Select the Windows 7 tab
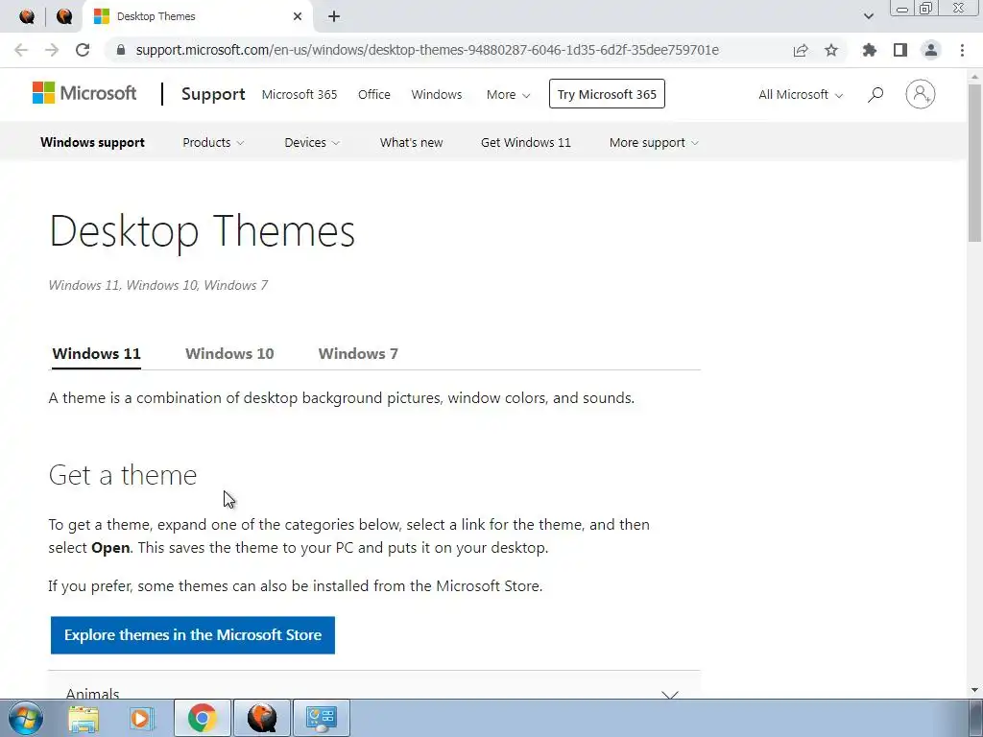Image resolution: width=983 pixels, height=737 pixels. pyautogui.click(x=358, y=354)
